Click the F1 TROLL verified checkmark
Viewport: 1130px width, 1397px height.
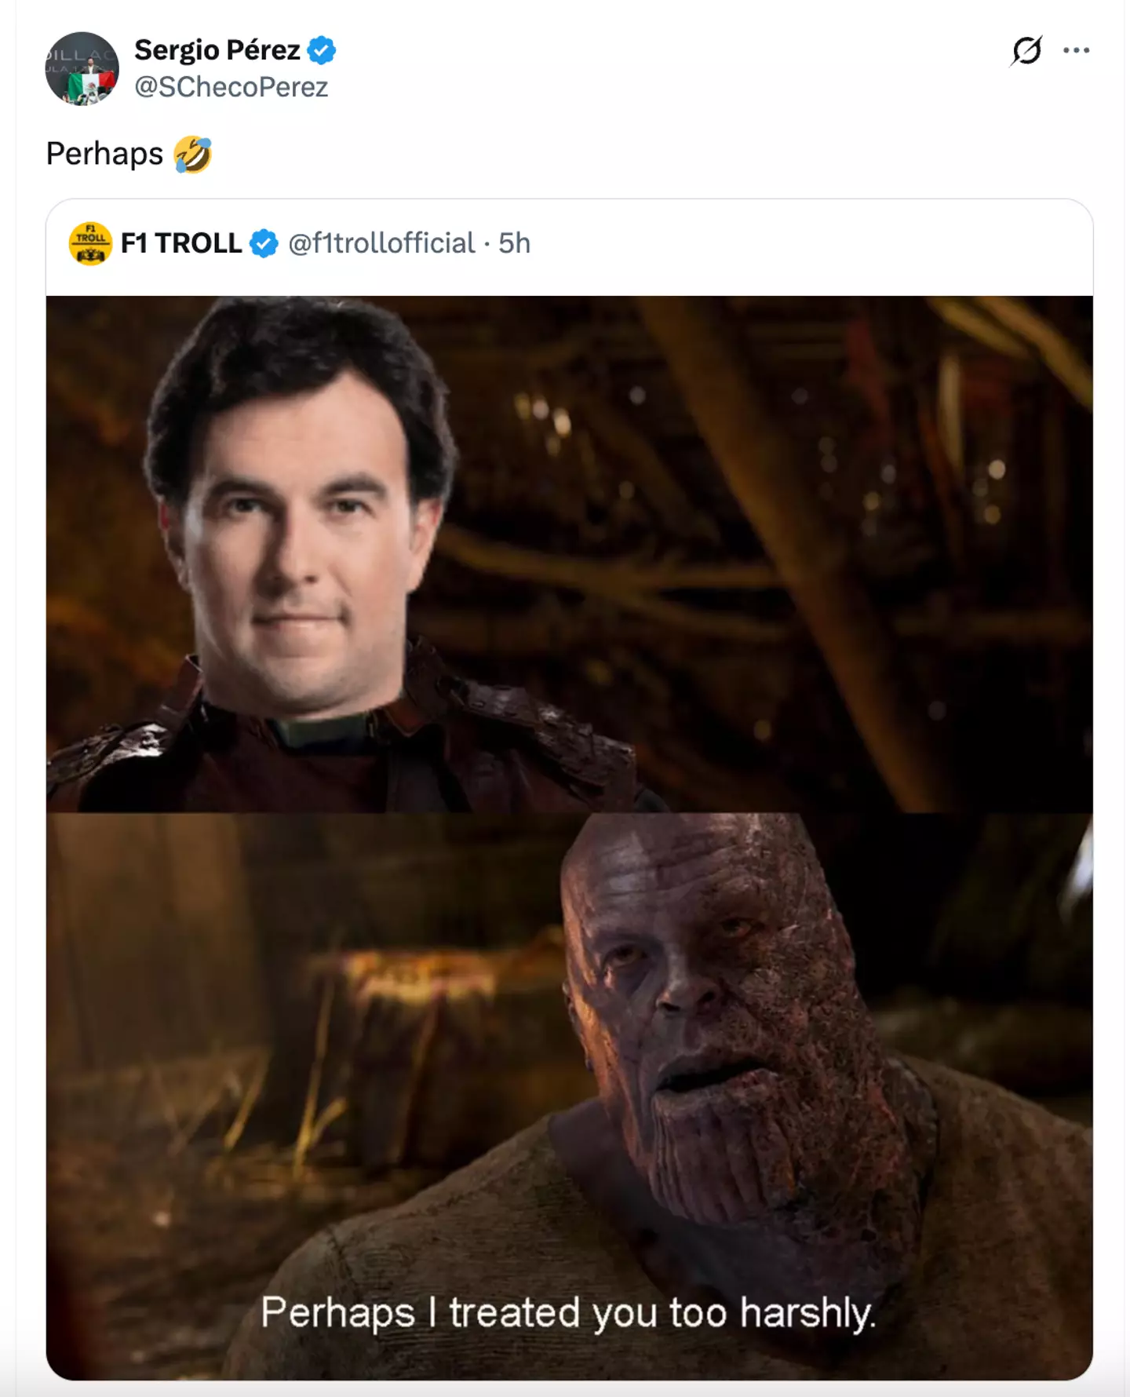pyautogui.click(x=262, y=245)
